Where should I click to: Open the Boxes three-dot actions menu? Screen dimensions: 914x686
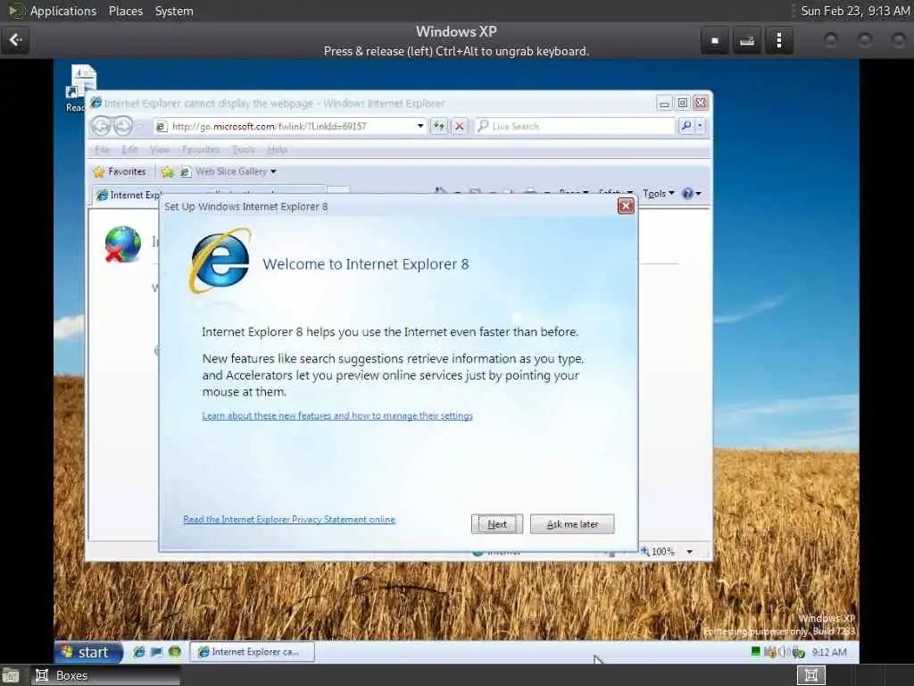779,40
